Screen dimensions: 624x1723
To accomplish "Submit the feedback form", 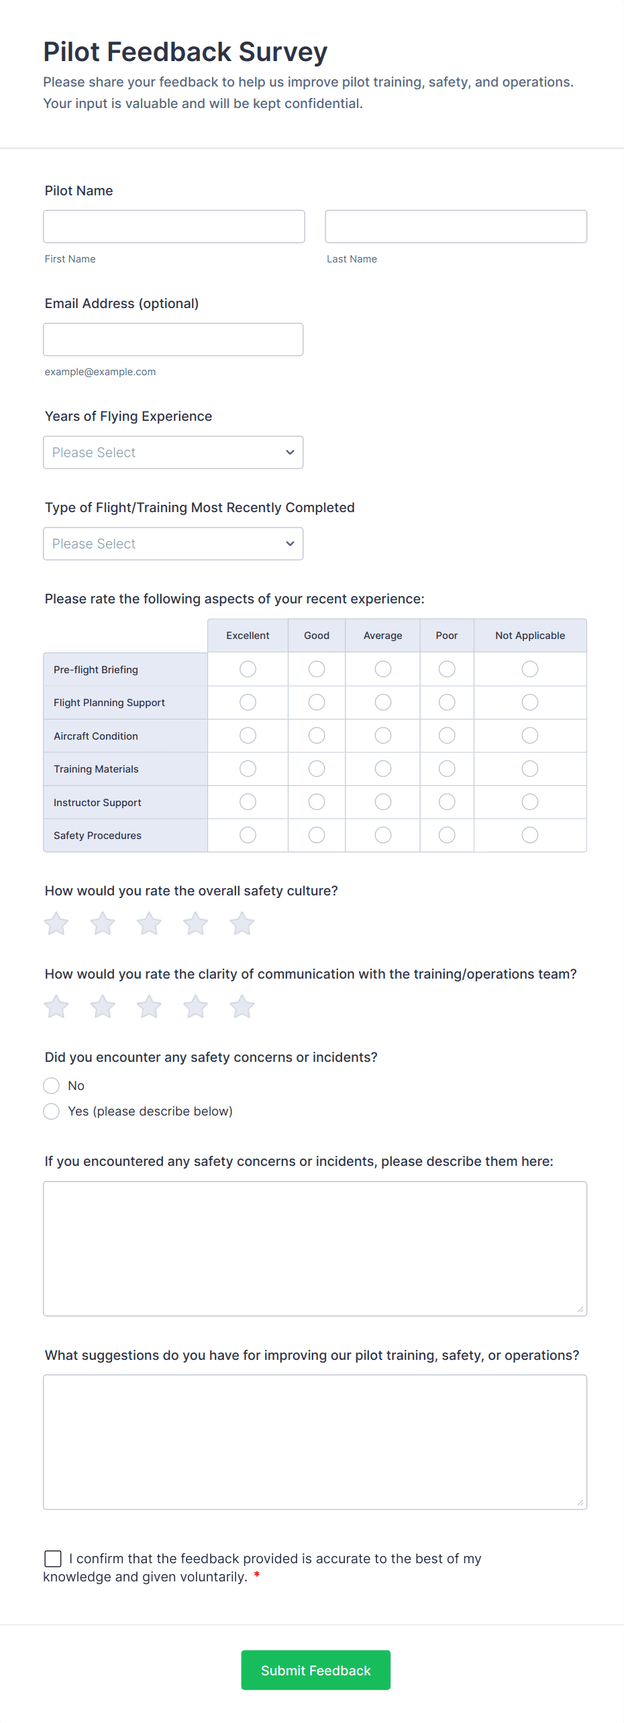I will (315, 1670).
